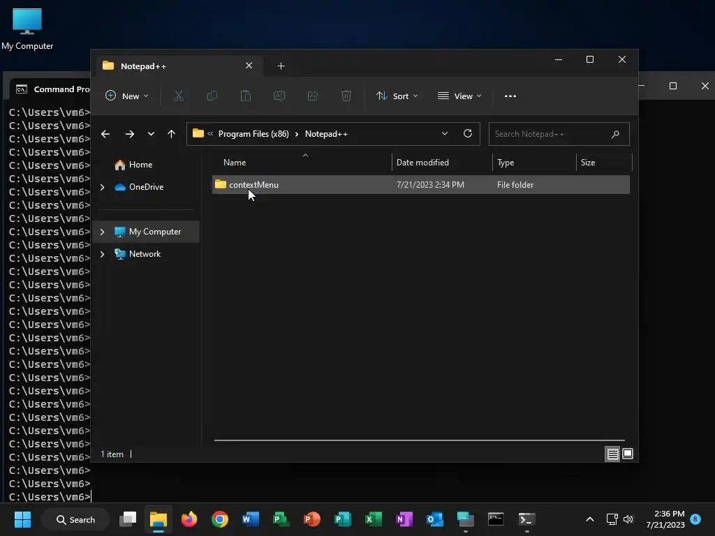This screenshot has height=536, width=715.
Task: Click the search magnifier icon in Explorer
Action: pyautogui.click(x=615, y=134)
